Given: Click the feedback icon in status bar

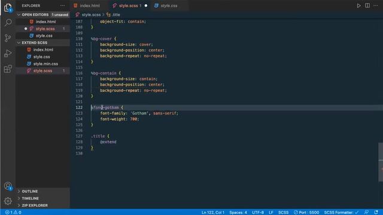Looking at the screenshot, I should 366,213.
